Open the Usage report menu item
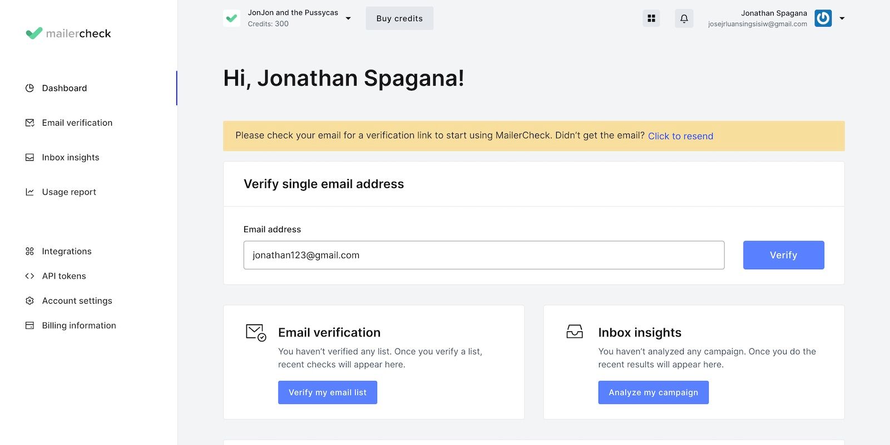890x445 pixels. point(69,192)
